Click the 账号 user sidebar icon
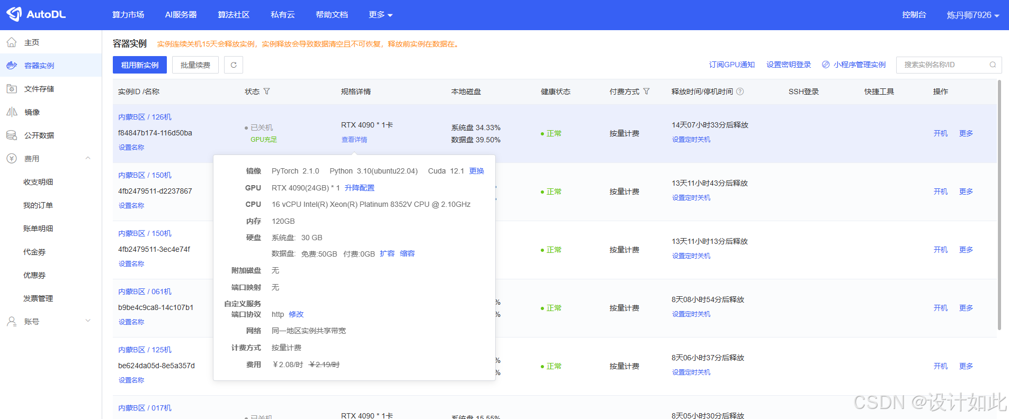1009x419 pixels. coord(12,322)
